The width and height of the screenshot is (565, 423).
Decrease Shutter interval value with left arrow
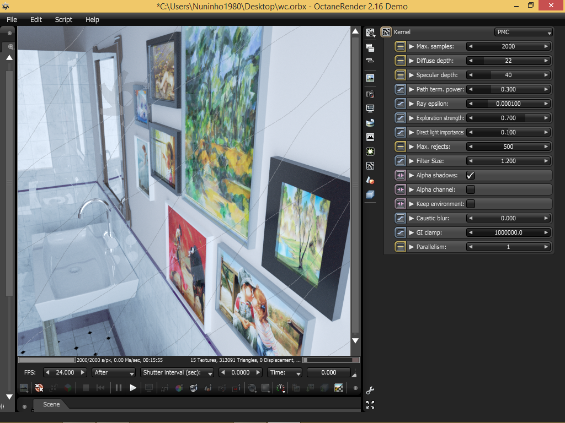[223, 372]
